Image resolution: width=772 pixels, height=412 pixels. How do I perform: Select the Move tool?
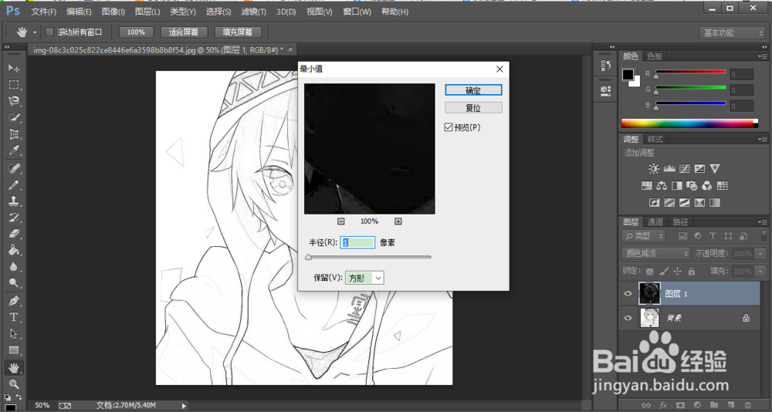coord(14,67)
